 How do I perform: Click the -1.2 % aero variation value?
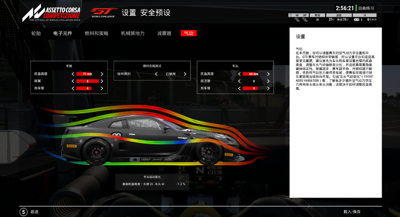180,184
